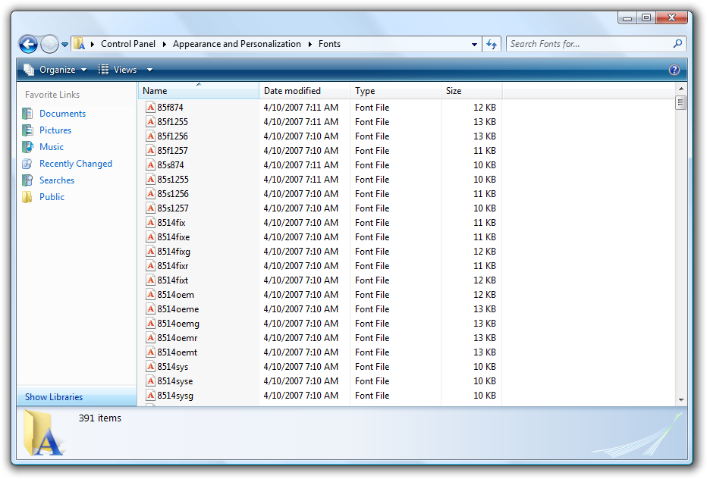Select the 85s874 font icon
The width and height of the screenshot is (707, 479).
click(151, 165)
